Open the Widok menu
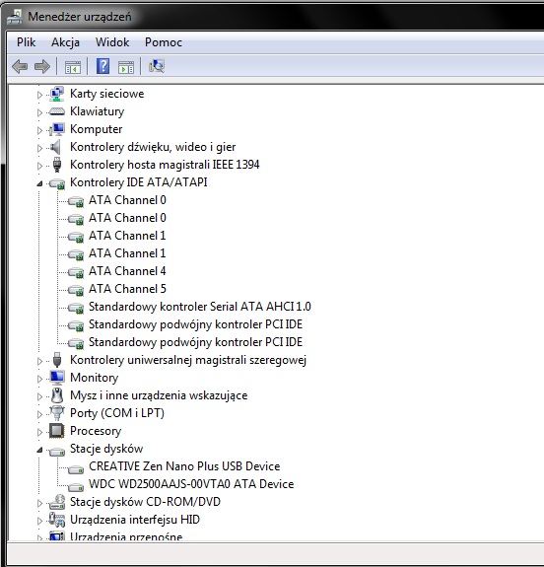544x567 pixels. pos(112,42)
